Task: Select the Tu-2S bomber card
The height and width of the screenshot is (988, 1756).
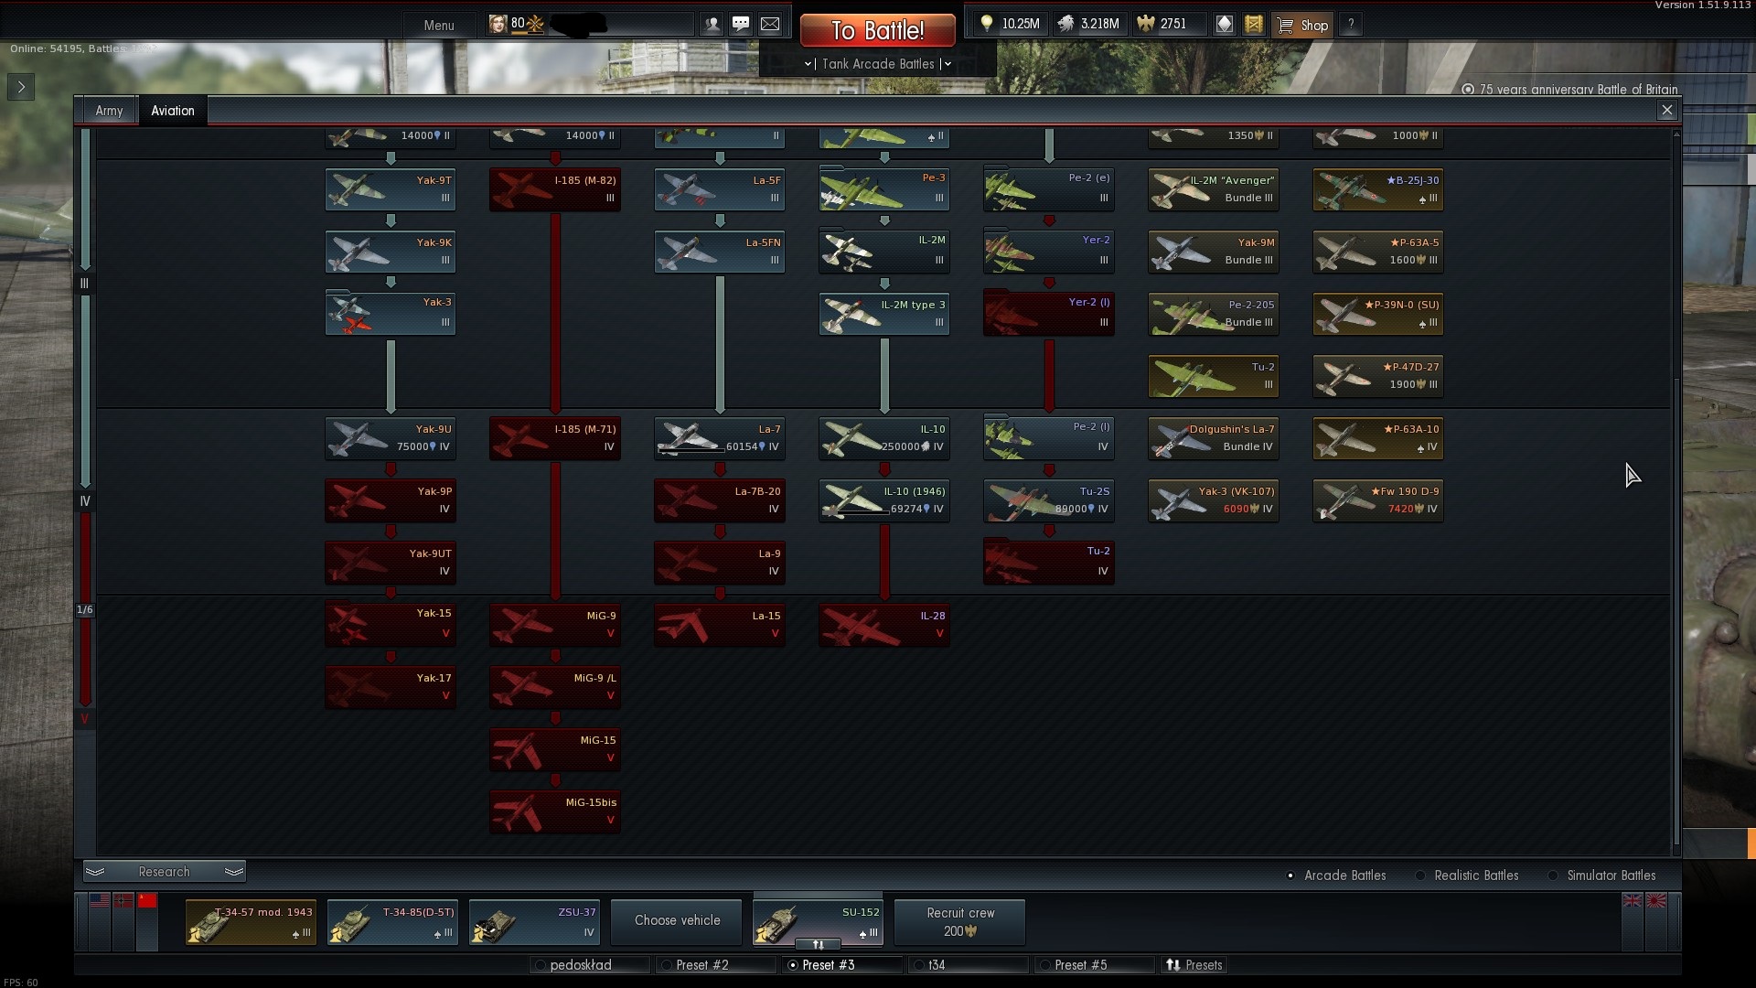Action: coord(1049,500)
